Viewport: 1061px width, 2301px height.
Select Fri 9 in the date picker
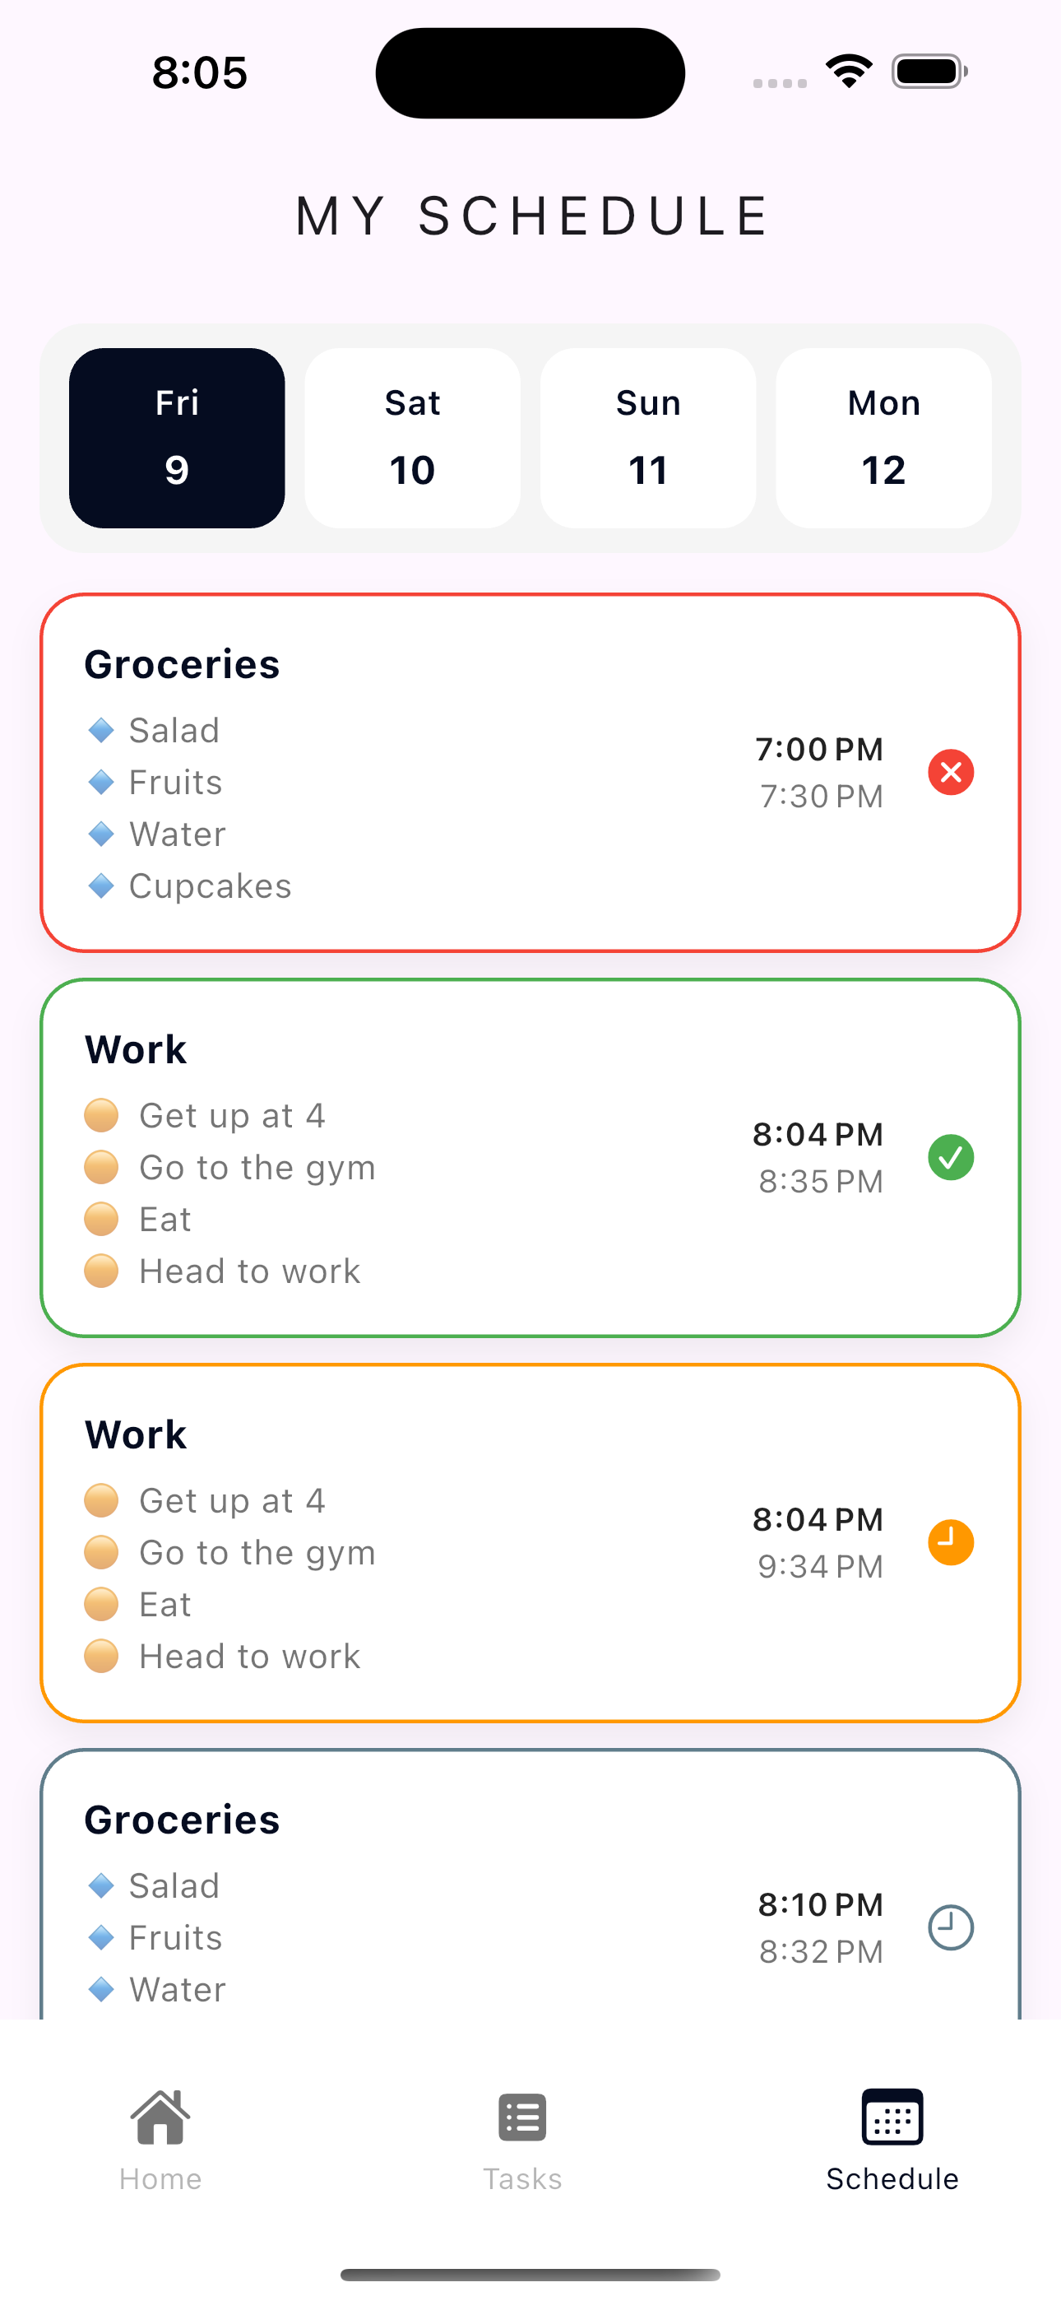point(177,438)
